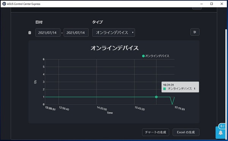Click the 12:56:40 time axis label
The image size is (228, 141).
point(64,108)
